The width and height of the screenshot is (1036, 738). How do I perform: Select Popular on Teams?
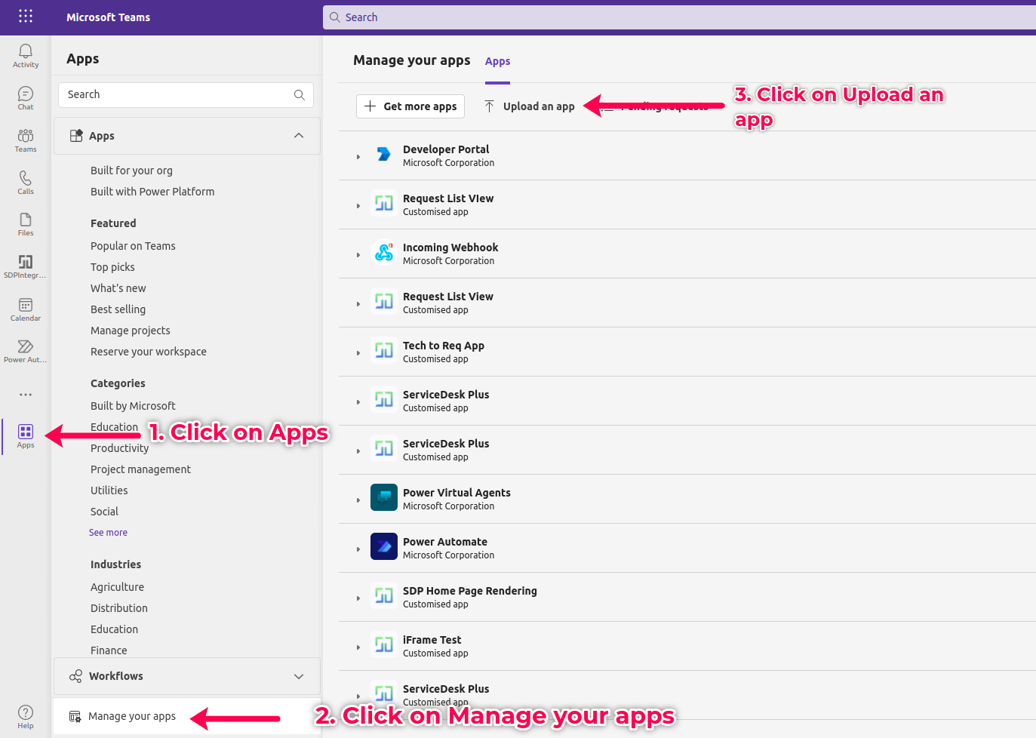pyautogui.click(x=133, y=246)
